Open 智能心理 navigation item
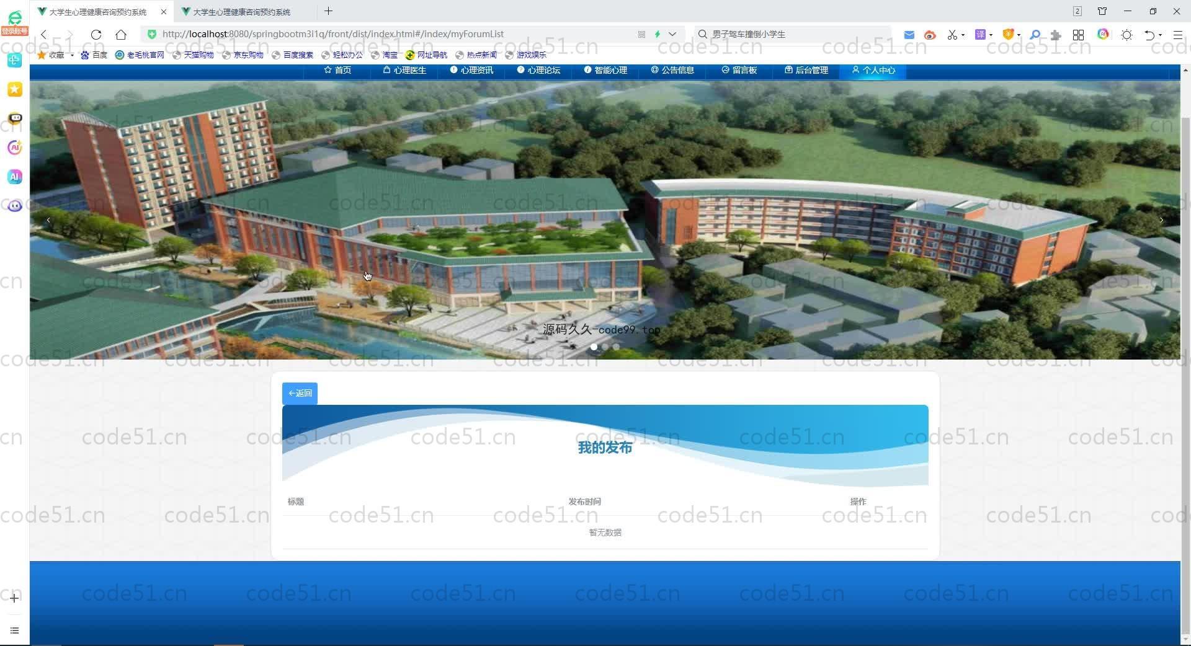The width and height of the screenshot is (1191, 646). (x=605, y=70)
